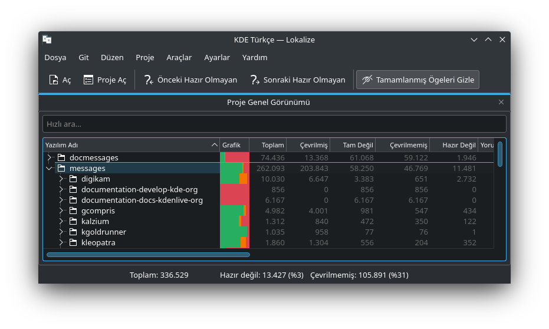Image resolution: width=549 pixels, height=329 pixels.
Task: Expand the gcompris tree node
Action: coord(61,211)
